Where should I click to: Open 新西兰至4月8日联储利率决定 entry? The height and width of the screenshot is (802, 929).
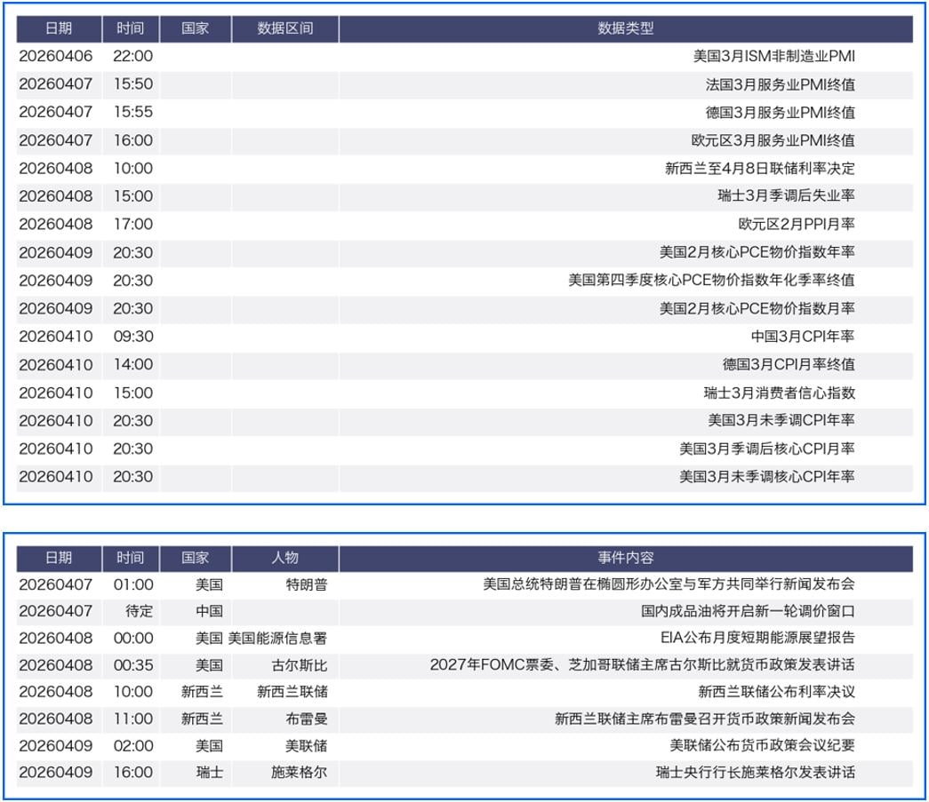point(759,169)
